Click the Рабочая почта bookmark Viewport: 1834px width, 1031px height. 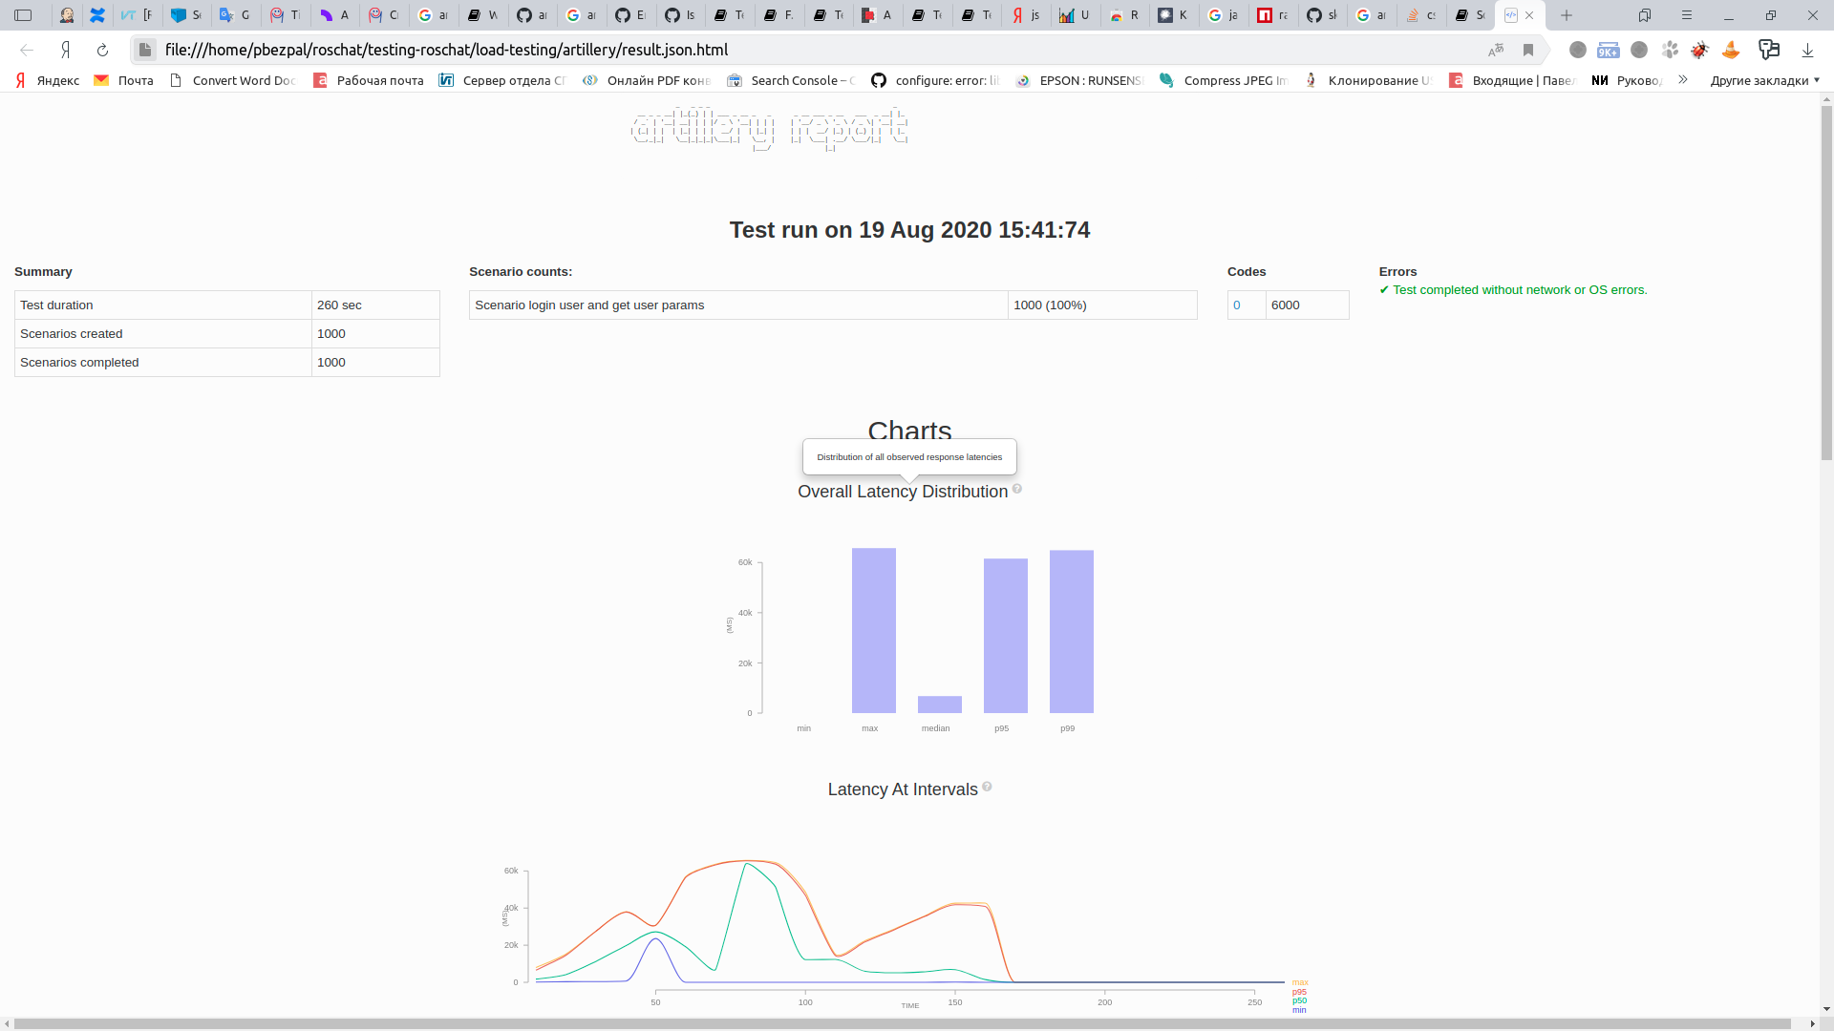click(x=369, y=80)
